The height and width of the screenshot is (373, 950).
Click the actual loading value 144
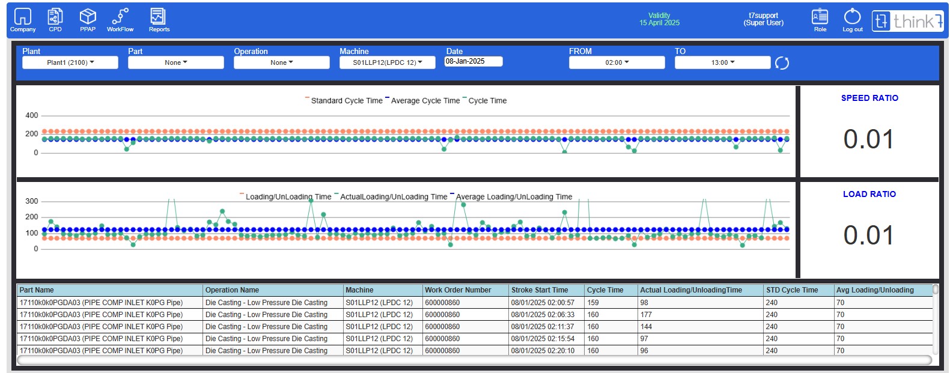coord(646,327)
